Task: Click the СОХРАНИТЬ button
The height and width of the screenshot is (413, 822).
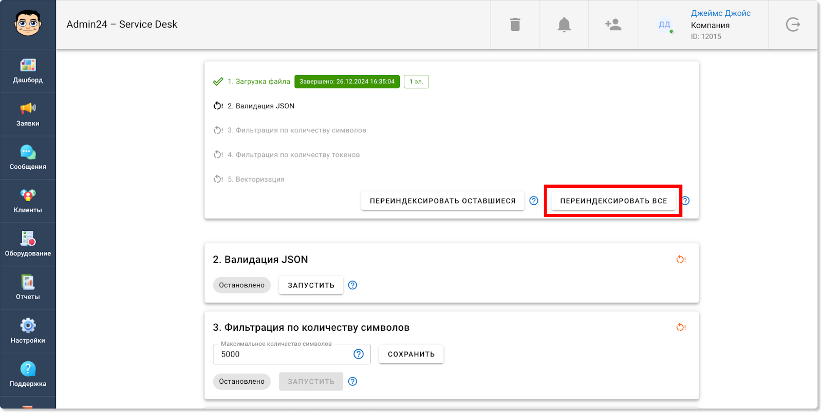Action: click(x=411, y=355)
